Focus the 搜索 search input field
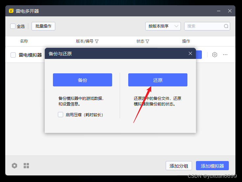The image size is (242, 182). click(x=204, y=26)
